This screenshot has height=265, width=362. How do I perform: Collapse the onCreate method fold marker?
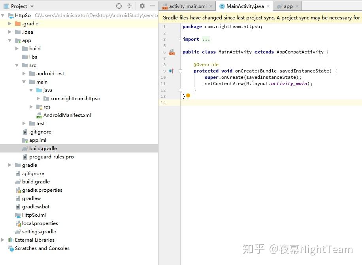[x=181, y=71]
